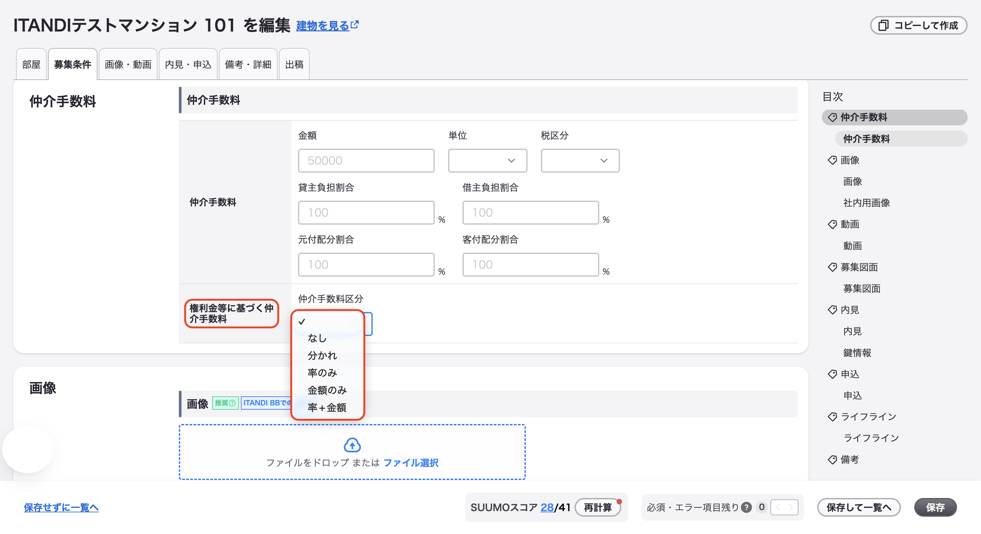Click the previous error item arrow
Viewport: 981px width, 534px height.
click(x=778, y=507)
